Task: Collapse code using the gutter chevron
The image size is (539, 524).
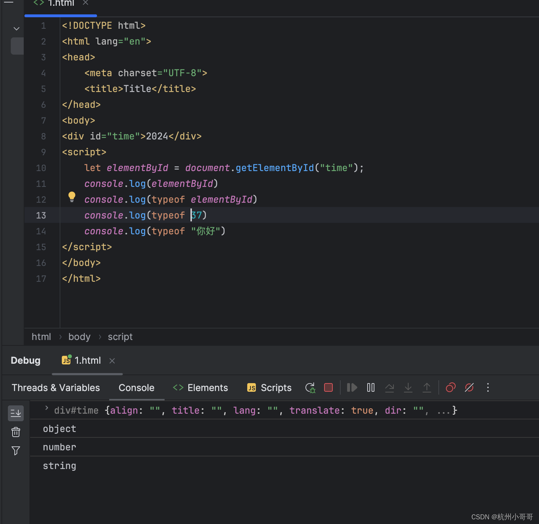Action: 17,28
